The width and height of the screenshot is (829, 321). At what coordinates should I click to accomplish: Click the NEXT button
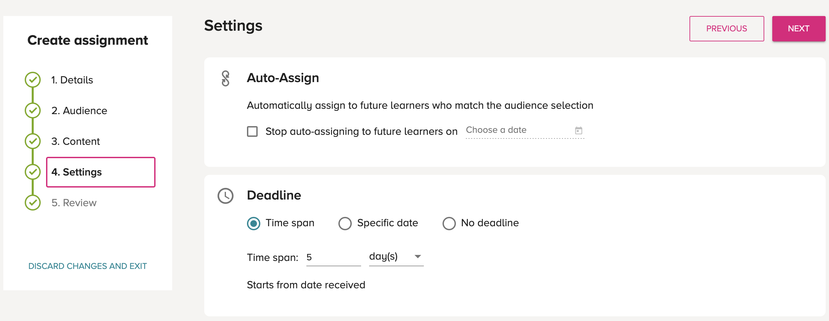point(799,29)
